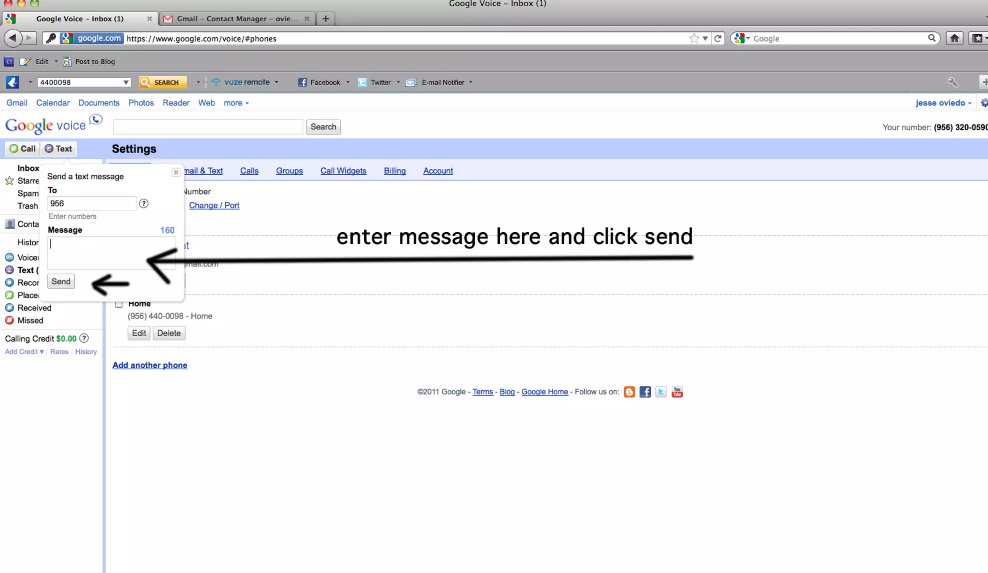This screenshot has height=573, width=988.
Task: Click the help icon beside To field
Action: 144,204
